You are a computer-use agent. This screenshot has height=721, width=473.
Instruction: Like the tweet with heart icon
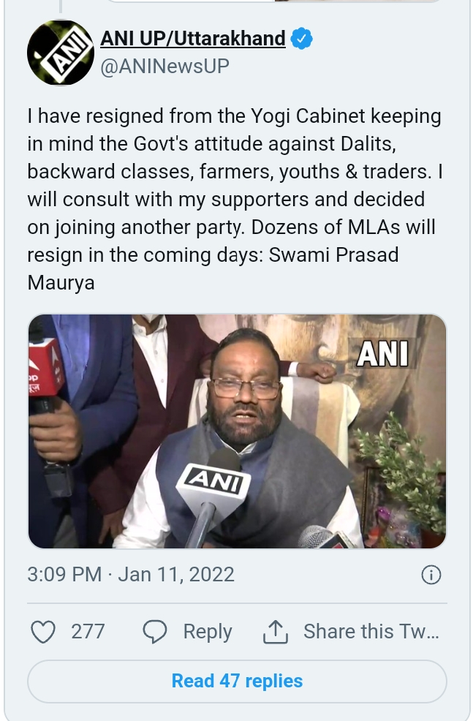click(x=43, y=631)
